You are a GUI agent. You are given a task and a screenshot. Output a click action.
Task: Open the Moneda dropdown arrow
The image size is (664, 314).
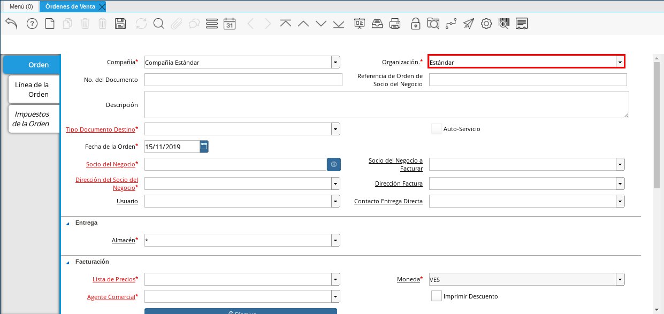620,279
